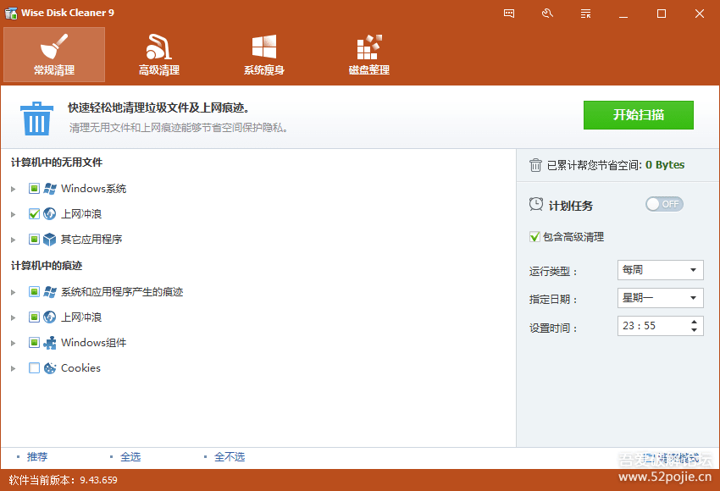Click the 其它应用程序 label

pyautogui.click(x=91, y=239)
